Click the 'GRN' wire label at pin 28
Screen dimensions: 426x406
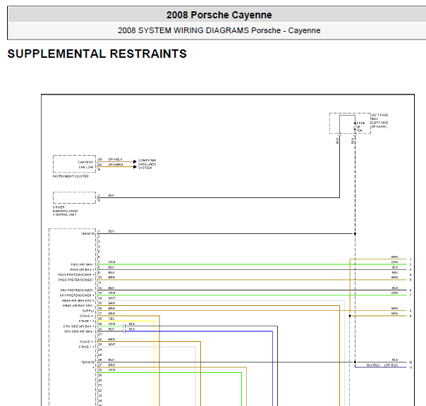[x=111, y=370]
